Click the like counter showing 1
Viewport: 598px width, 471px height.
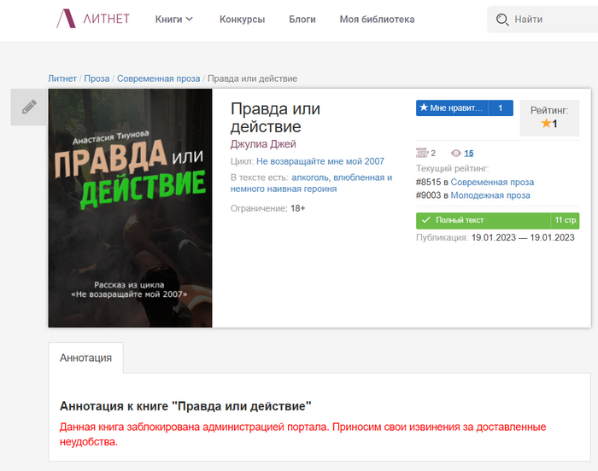pos(501,108)
